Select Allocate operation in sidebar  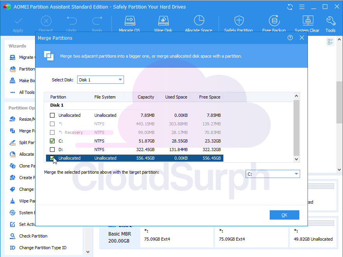click(22, 154)
